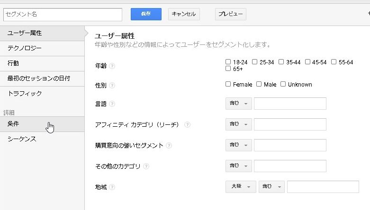
Task: Select the Unknown gender checkbox
Action: click(283, 84)
